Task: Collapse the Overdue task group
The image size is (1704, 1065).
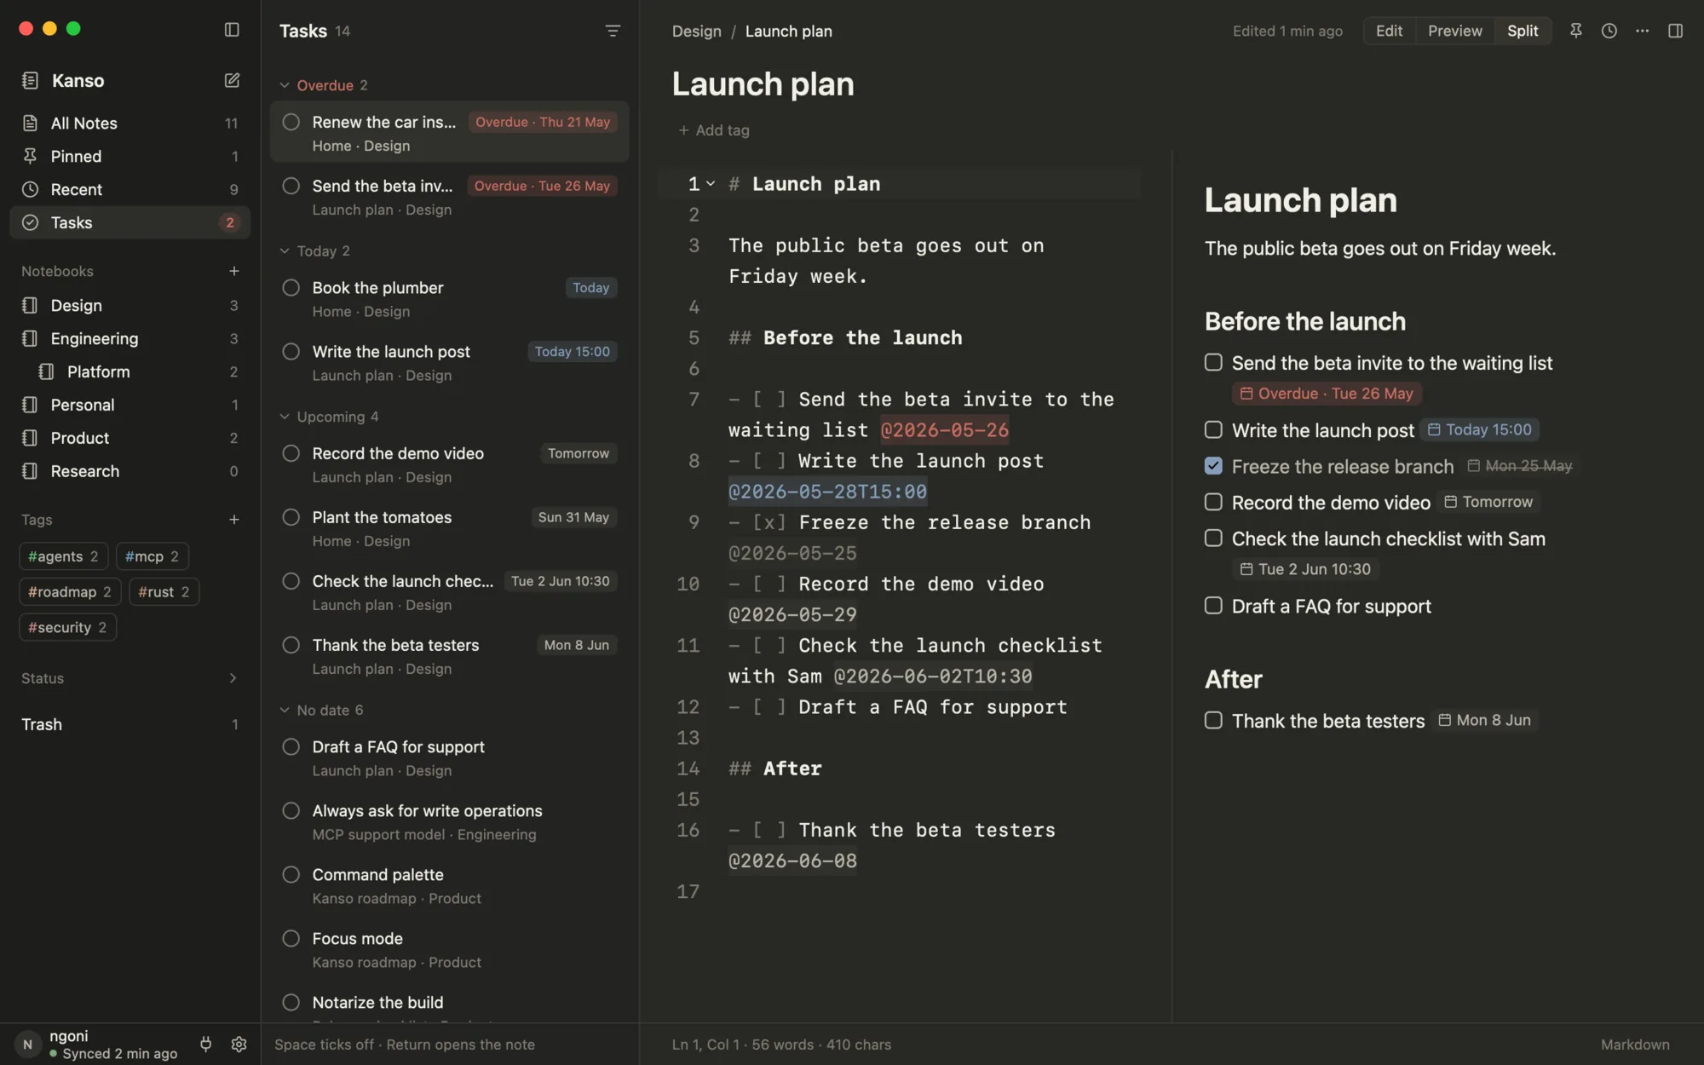Action: click(x=285, y=85)
